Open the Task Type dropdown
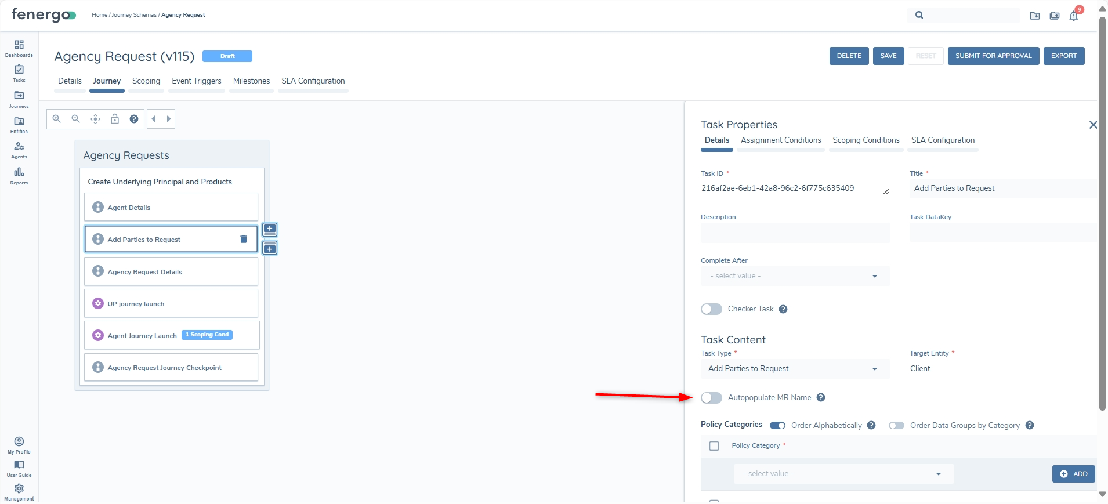 click(795, 369)
